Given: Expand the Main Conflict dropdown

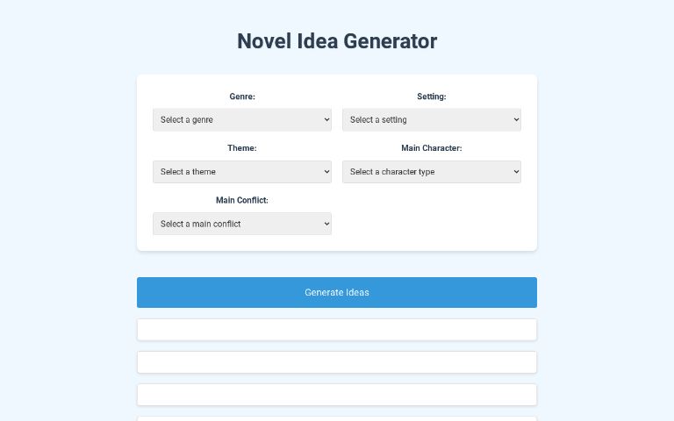Looking at the screenshot, I should point(241,224).
